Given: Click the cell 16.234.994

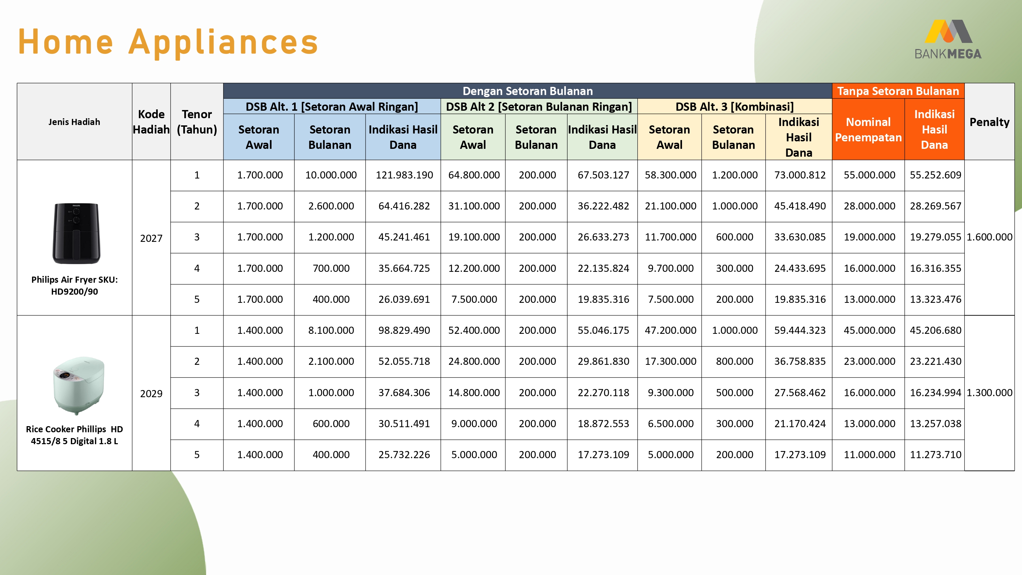Looking at the screenshot, I should coord(935,392).
